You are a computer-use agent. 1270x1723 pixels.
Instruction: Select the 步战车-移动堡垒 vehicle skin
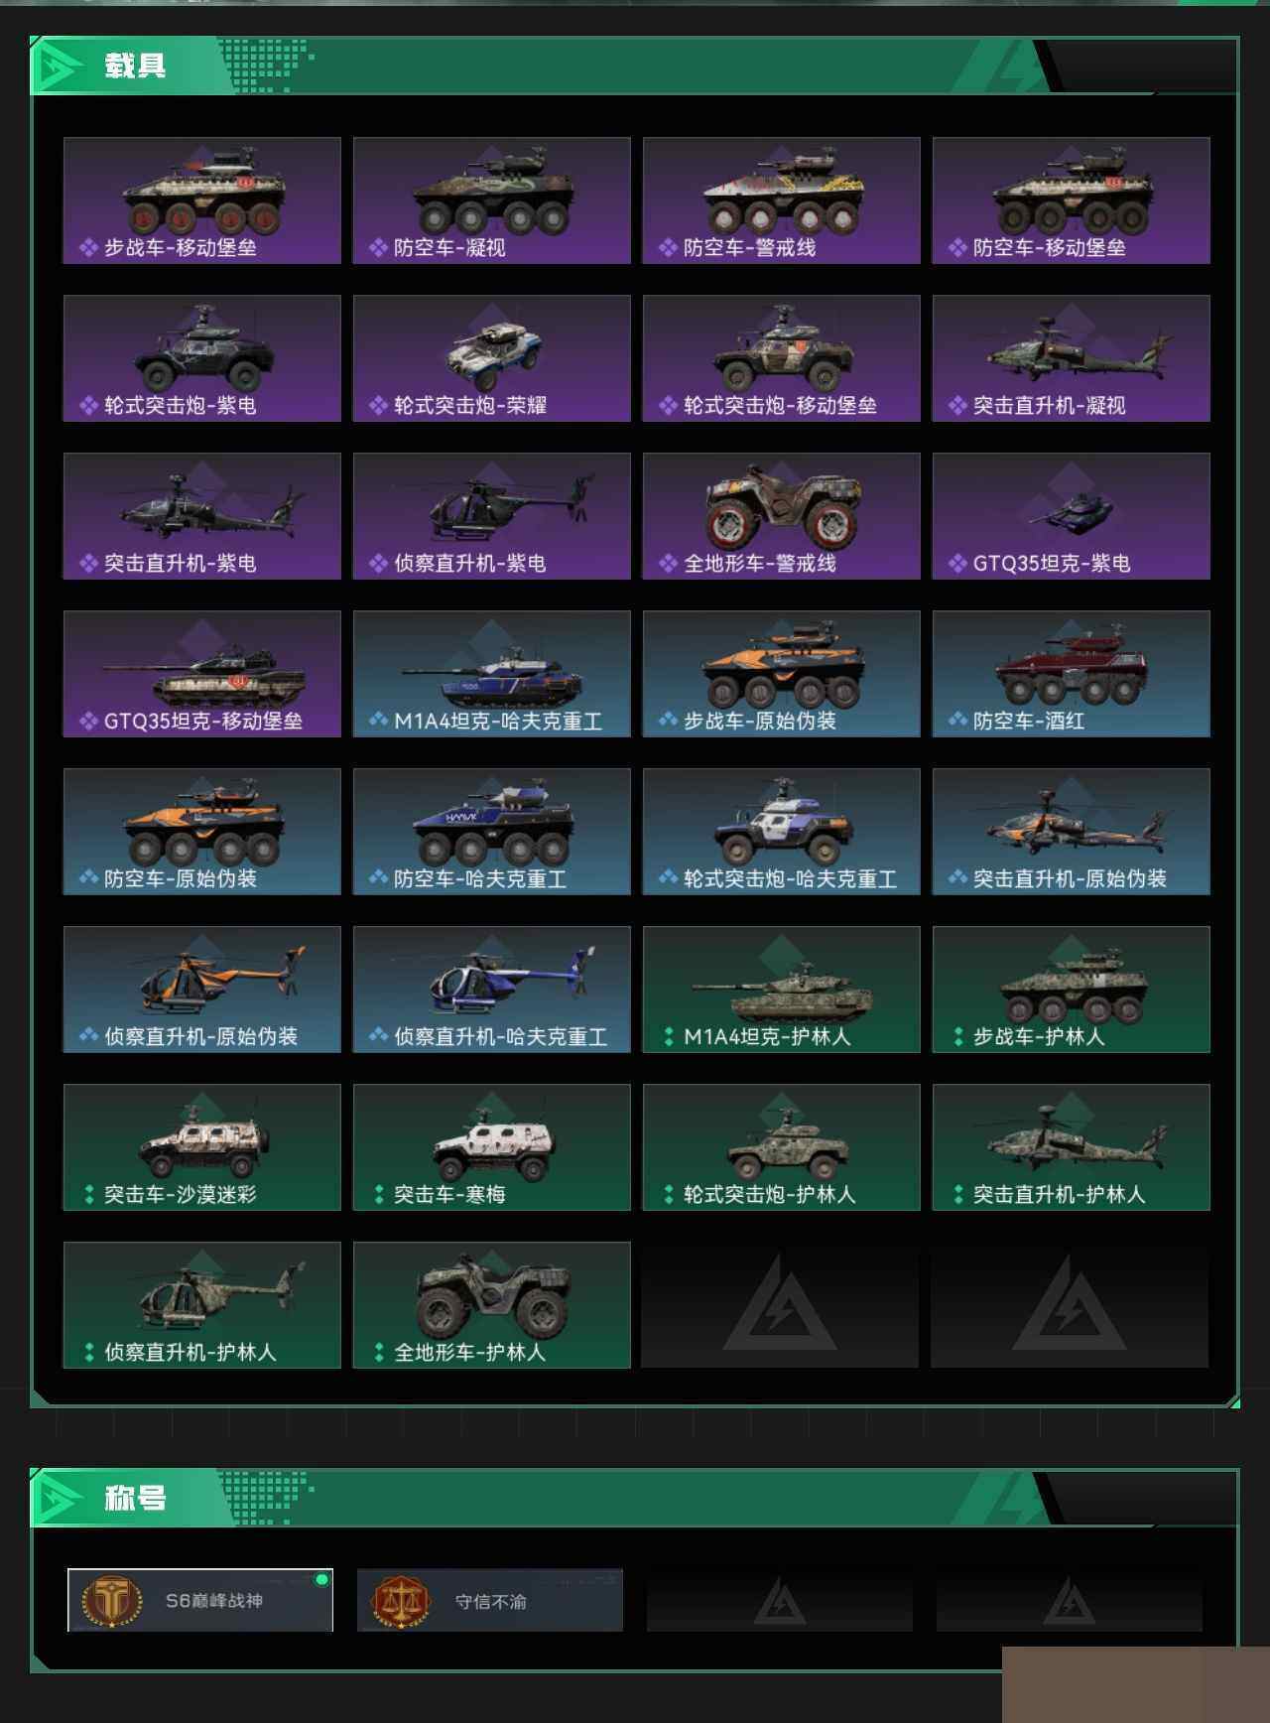coord(202,200)
